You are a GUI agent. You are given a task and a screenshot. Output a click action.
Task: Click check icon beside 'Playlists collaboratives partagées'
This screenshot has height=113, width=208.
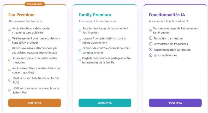[x=80, y=60]
